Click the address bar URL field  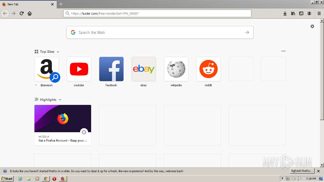[157, 13]
